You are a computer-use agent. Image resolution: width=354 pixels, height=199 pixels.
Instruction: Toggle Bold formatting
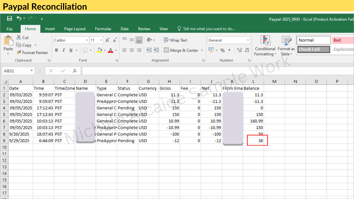tap(56, 50)
